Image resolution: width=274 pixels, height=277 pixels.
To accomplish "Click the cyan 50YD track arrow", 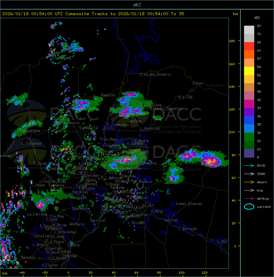I will pyautogui.click(x=249, y=166).
